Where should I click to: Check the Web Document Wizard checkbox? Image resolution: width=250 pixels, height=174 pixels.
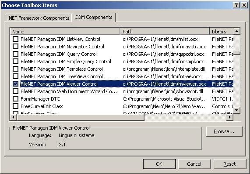click(15, 91)
